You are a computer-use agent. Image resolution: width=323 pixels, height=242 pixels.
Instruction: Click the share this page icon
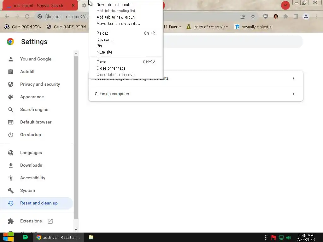[x=243, y=16]
